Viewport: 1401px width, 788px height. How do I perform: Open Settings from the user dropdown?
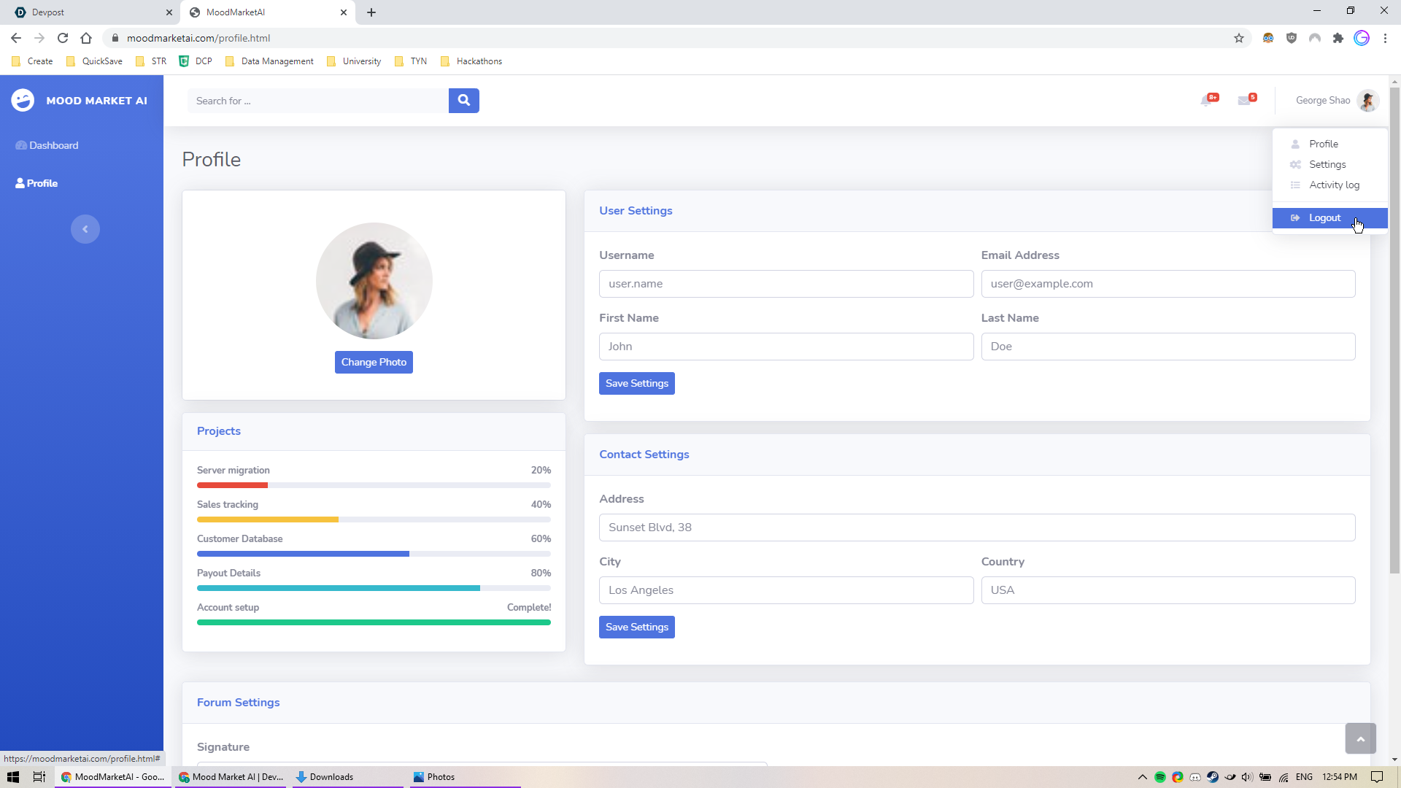pyautogui.click(x=1327, y=165)
